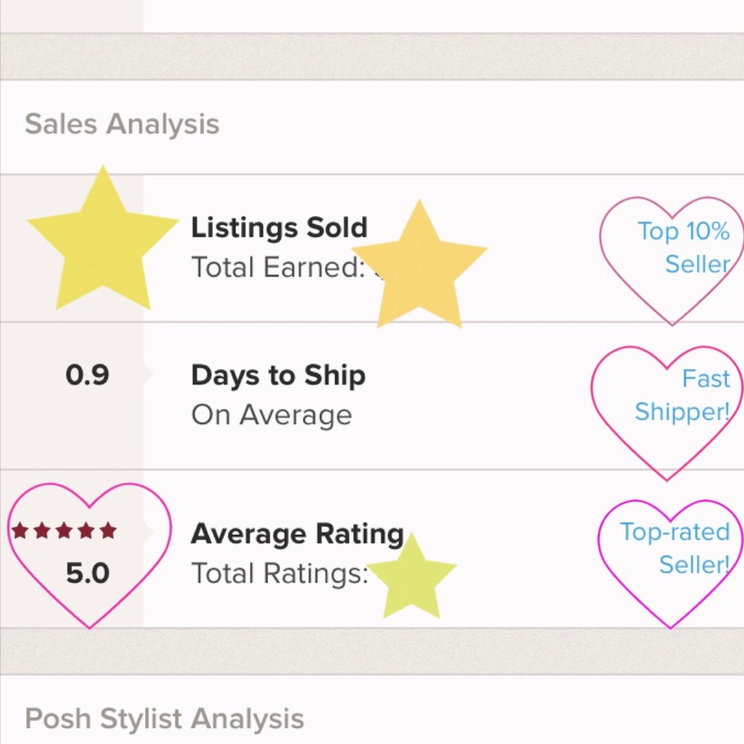The height and width of the screenshot is (744, 744).
Task: Click the orange star covering Total Earned
Action: click(420, 268)
